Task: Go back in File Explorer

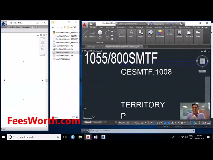Action: [x=53, y=27]
